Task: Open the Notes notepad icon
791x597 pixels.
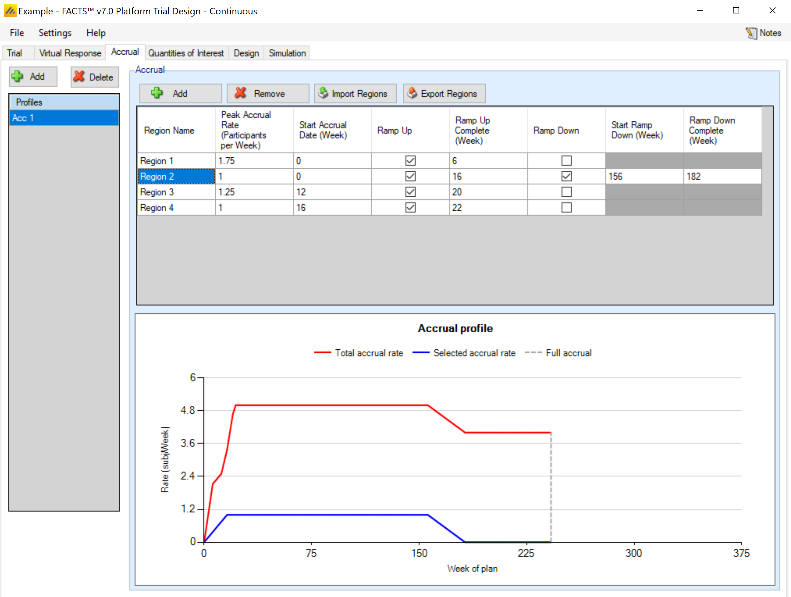Action: [751, 33]
